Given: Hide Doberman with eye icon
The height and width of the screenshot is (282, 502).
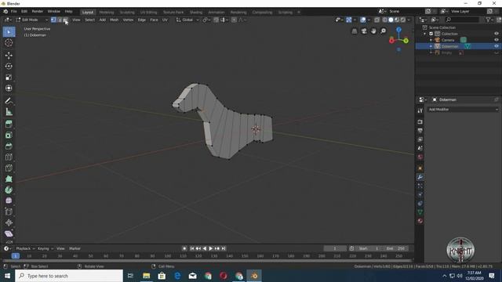Looking at the screenshot, I should 497,46.
